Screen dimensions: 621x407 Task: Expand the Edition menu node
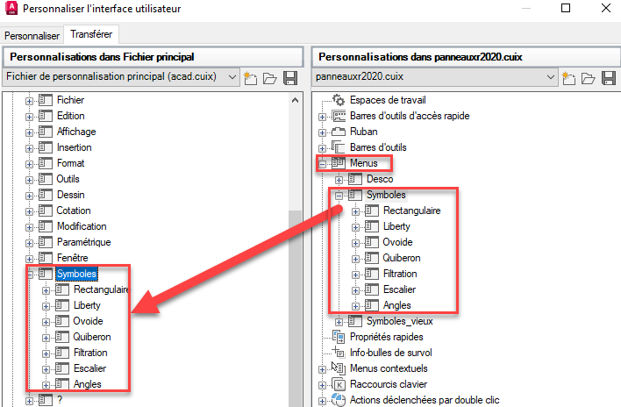[29, 117]
